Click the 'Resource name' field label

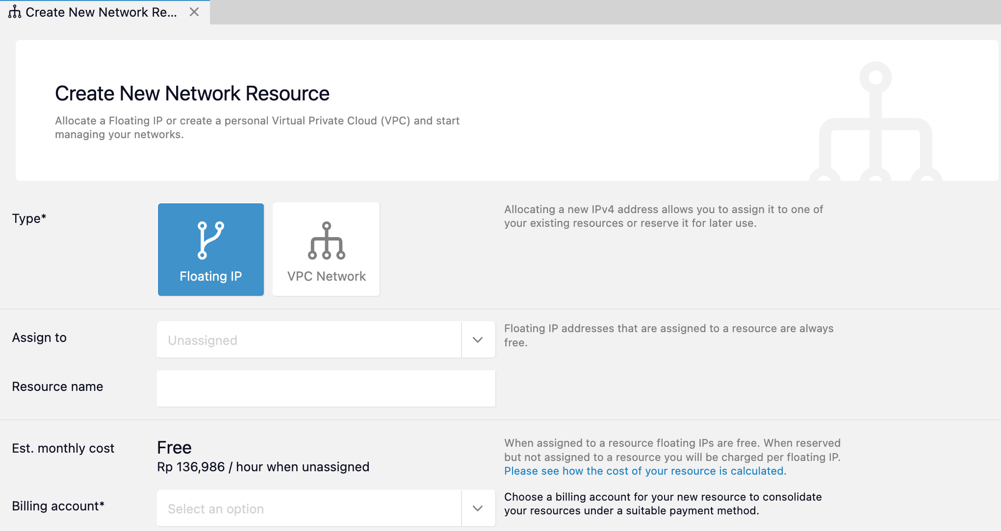57,386
